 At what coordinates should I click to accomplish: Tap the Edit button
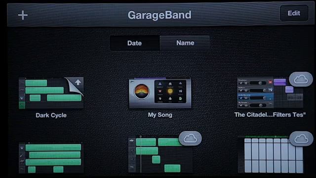point(294,13)
